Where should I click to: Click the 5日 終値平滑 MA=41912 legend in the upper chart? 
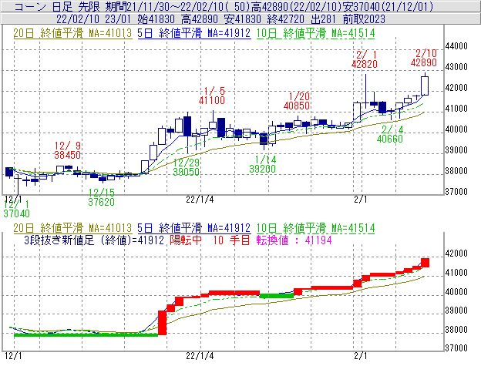(194, 33)
